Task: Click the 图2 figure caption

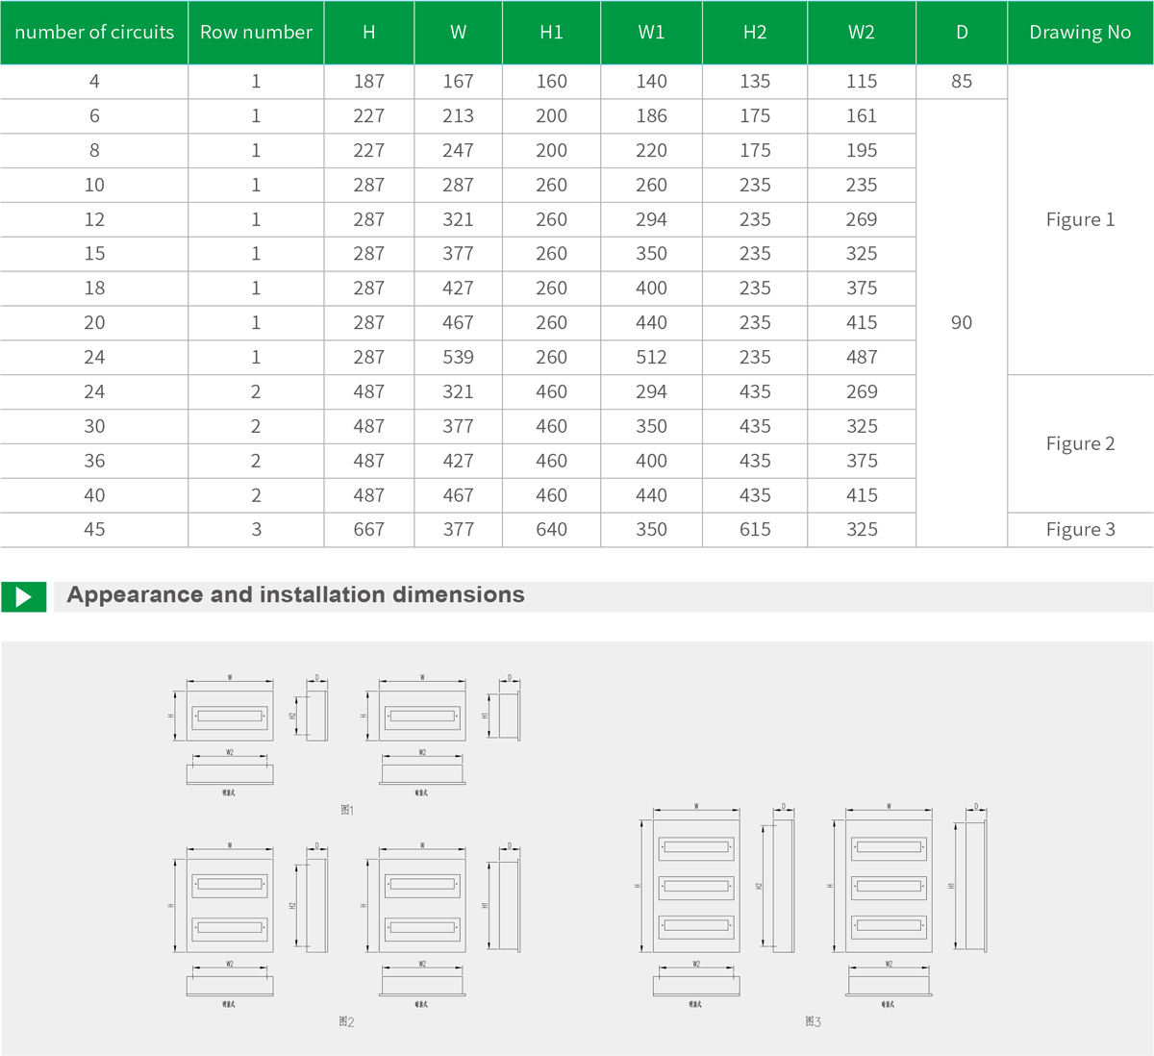Action: pyautogui.click(x=346, y=1021)
